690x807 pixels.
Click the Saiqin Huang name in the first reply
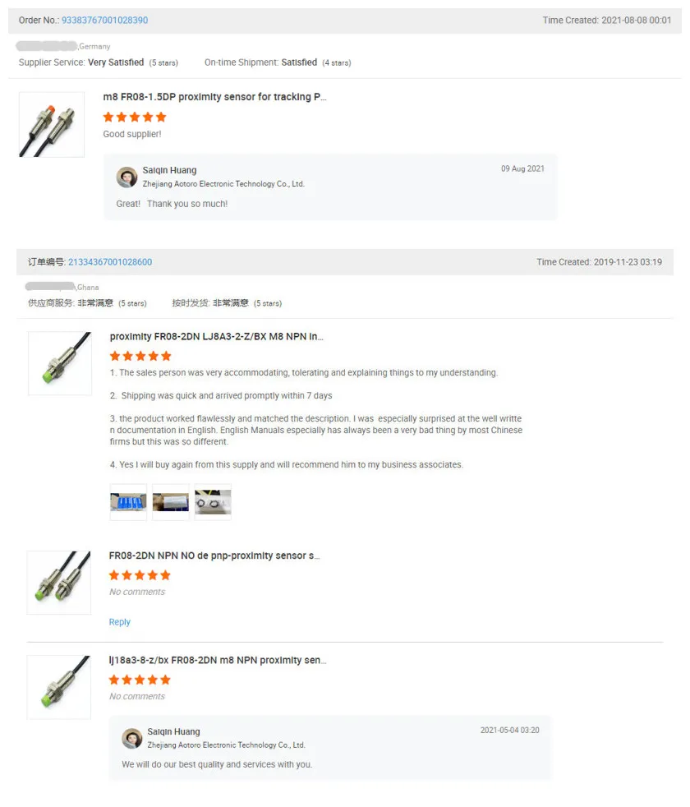(169, 170)
